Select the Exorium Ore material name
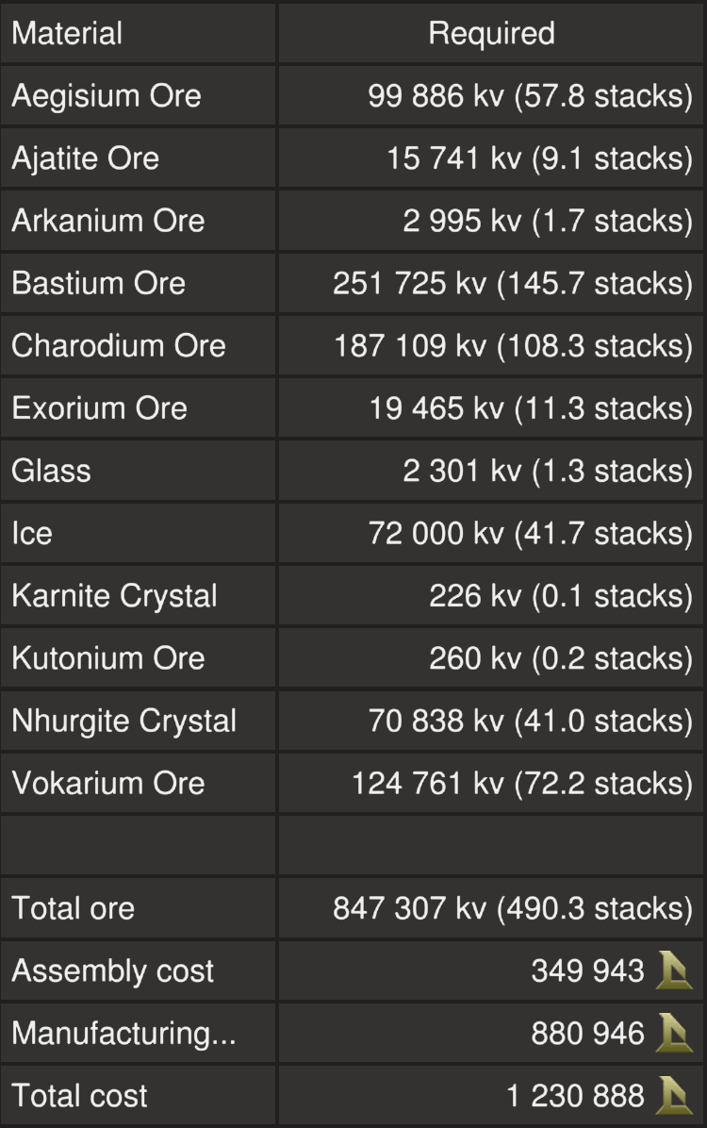 point(99,407)
